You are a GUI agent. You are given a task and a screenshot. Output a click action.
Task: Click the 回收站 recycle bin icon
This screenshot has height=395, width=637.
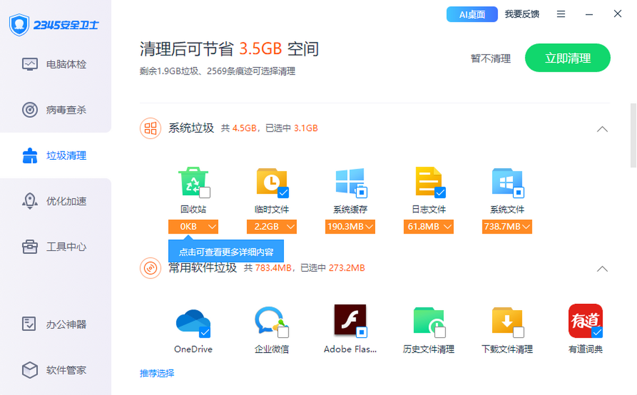click(x=193, y=181)
